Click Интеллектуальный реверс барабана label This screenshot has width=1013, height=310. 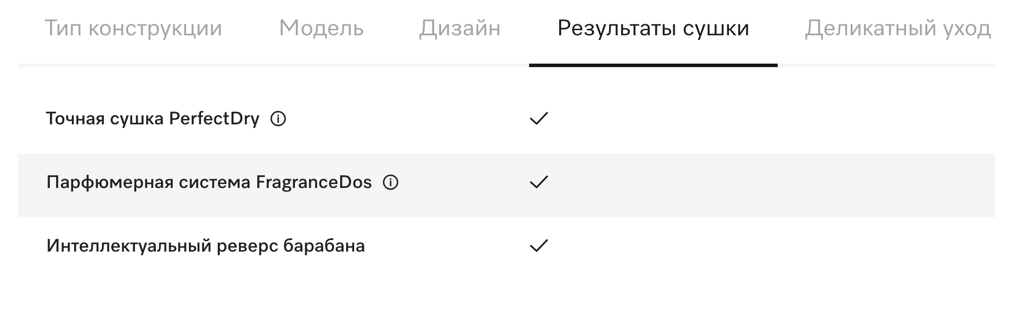pos(206,246)
